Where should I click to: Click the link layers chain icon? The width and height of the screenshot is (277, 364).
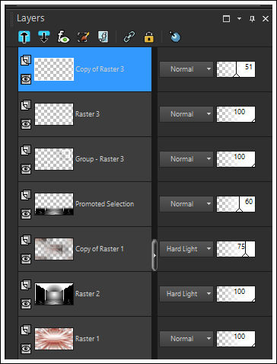pyautogui.click(x=129, y=37)
